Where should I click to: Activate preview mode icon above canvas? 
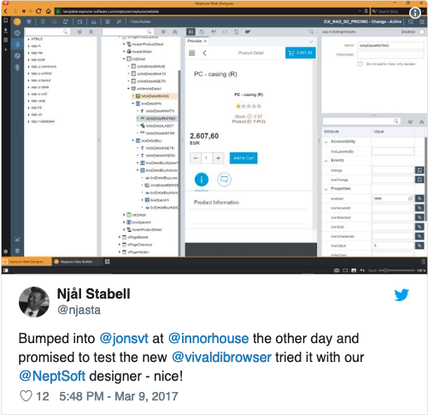pyautogui.click(x=191, y=32)
